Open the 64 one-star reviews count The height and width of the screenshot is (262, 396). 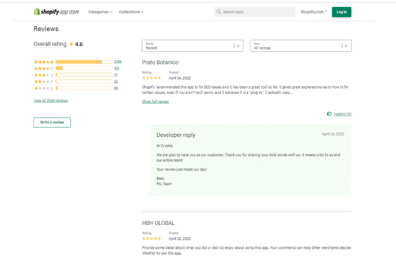coord(116,88)
